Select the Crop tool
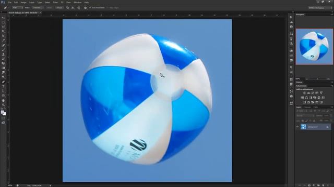This screenshot has height=187, width=334. coord(3,36)
